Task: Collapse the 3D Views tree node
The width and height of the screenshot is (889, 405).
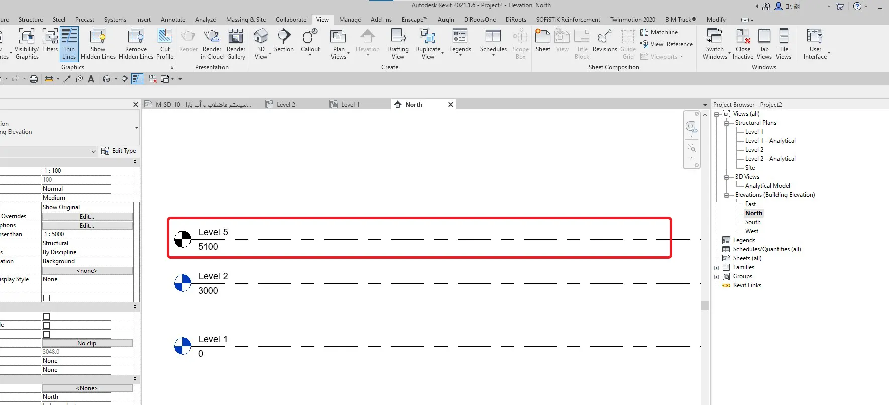Action: point(726,177)
